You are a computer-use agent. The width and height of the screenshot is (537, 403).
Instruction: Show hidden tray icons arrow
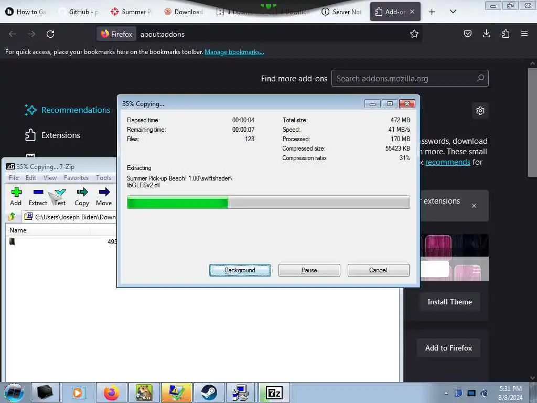click(446, 393)
